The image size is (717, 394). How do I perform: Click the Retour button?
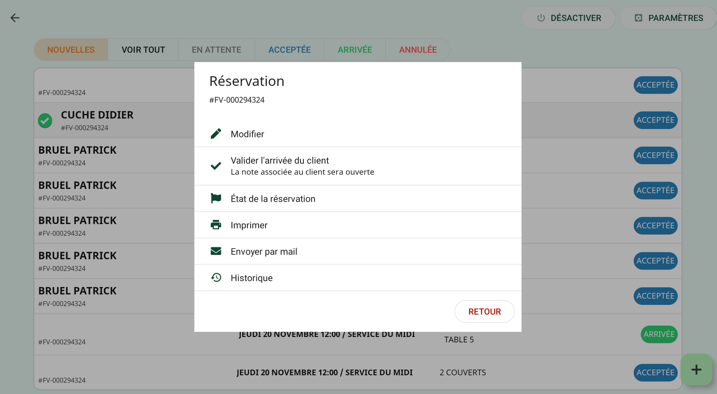[x=484, y=311]
